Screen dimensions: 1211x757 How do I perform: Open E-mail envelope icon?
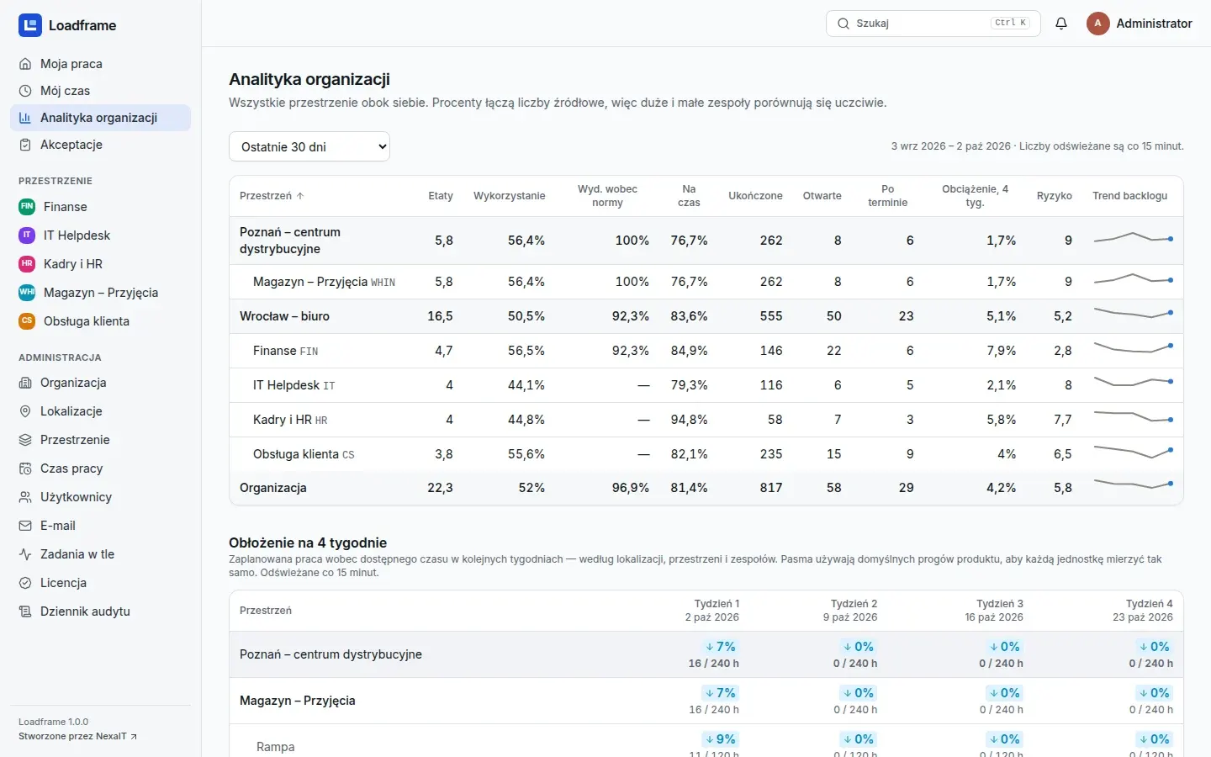pos(25,526)
